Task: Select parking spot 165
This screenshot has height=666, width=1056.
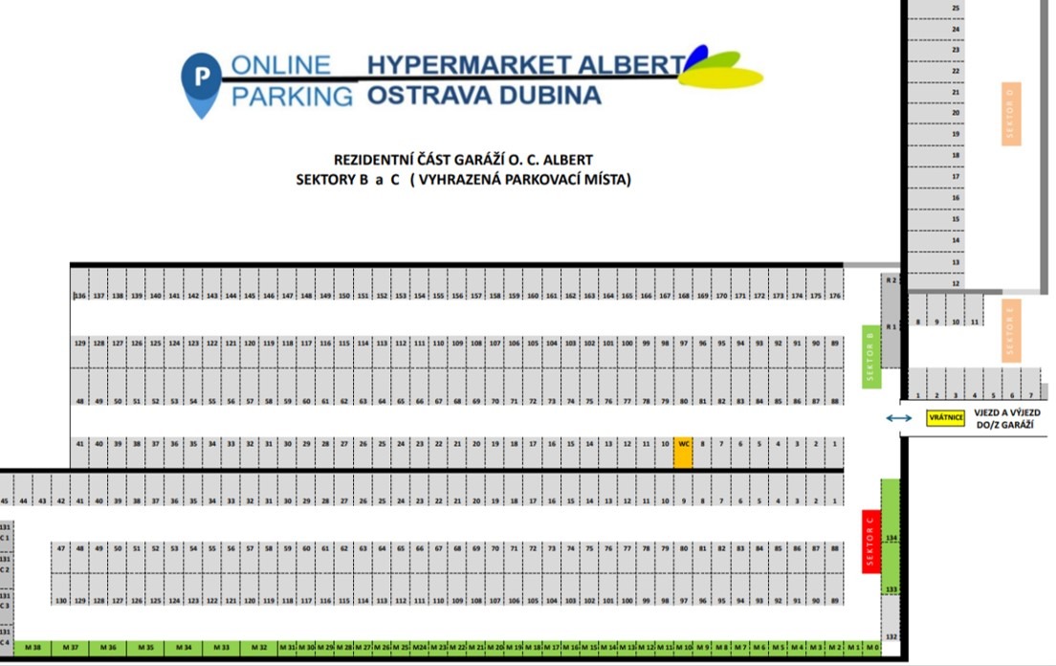Action: click(x=627, y=283)
